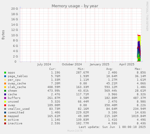
Task: Click the pale yellow per_cpu swatch
Action: pos(5,80)
